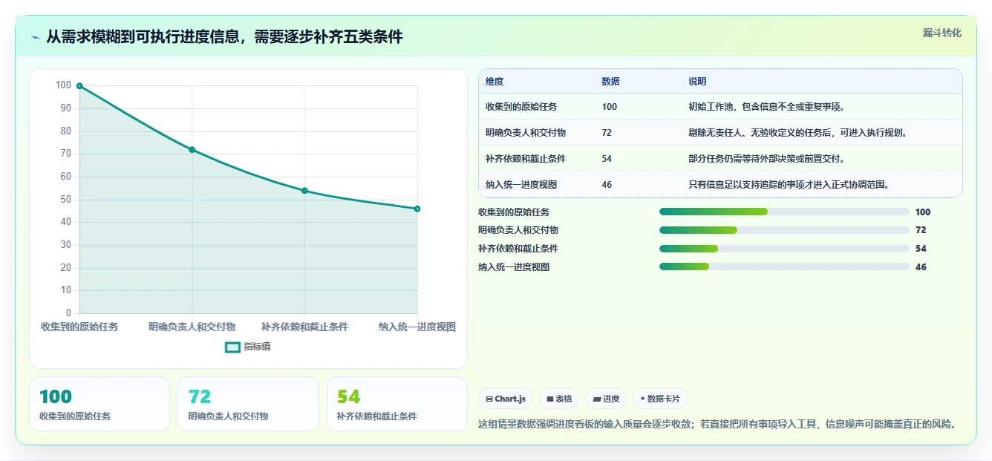This screenshot has width=992, height=461.
Task: Click the 收集到的原始任务 progress bar
Action: pyautogui.click(x=784, y=212)
